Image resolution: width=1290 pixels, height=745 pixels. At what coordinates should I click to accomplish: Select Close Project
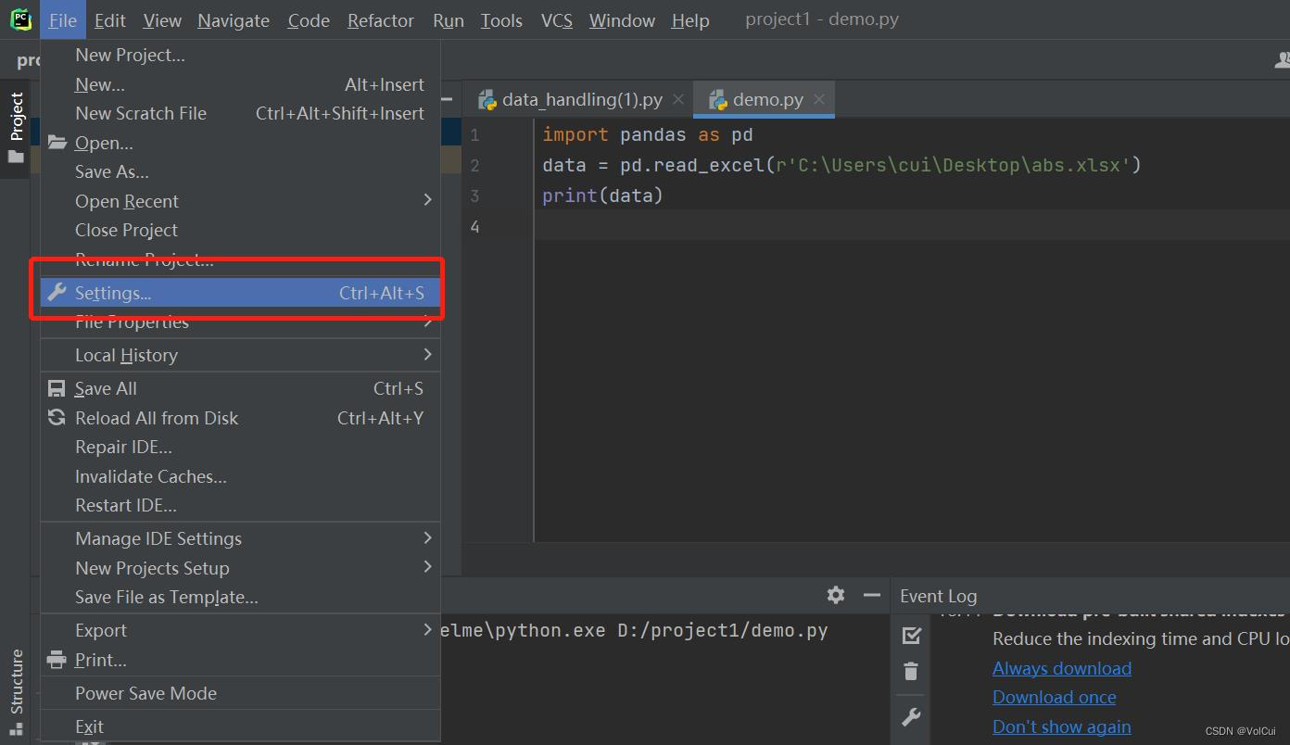(x=240, y=230)
